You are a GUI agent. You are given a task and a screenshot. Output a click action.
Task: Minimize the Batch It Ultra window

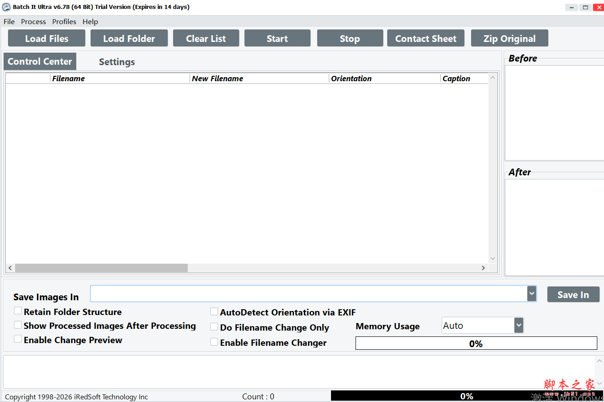click(x=571, y=7)
